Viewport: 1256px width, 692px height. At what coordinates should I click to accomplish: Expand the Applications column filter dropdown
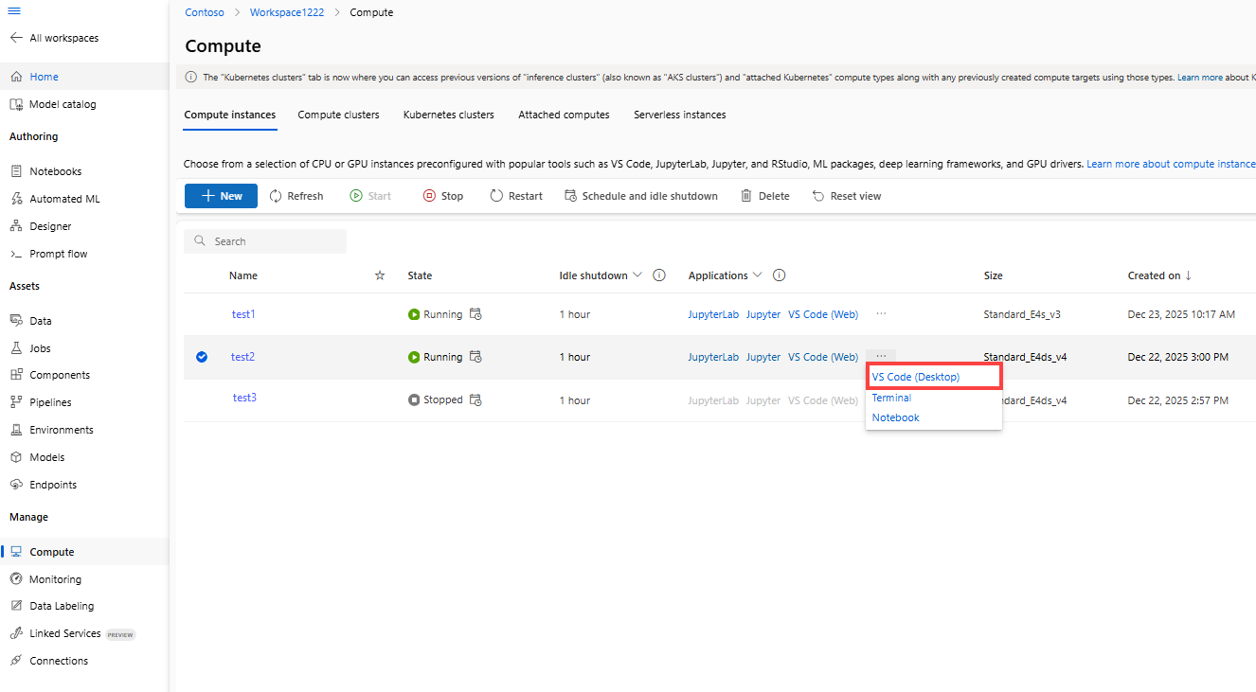758,275
